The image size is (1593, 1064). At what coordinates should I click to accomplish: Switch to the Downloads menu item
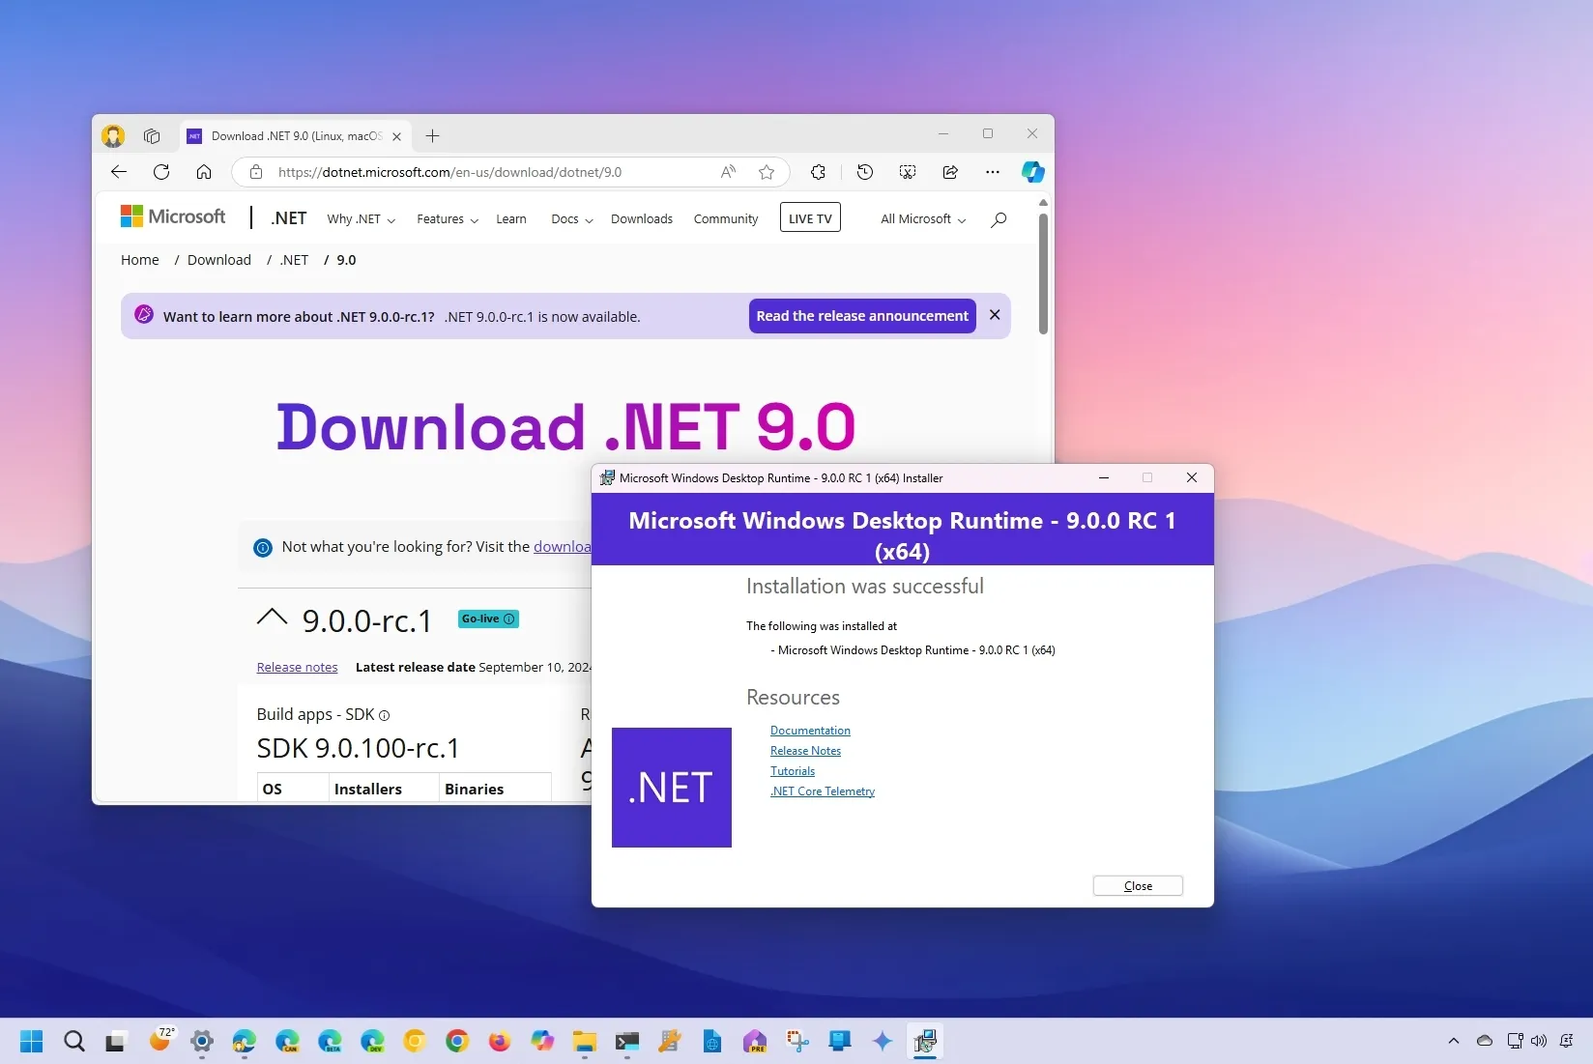pos(641,218)
